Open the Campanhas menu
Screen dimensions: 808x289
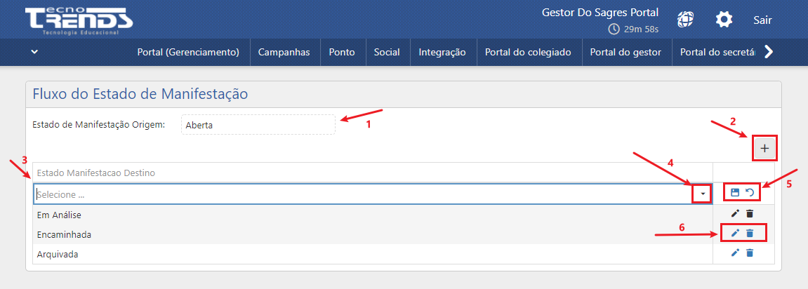[284, 52]
